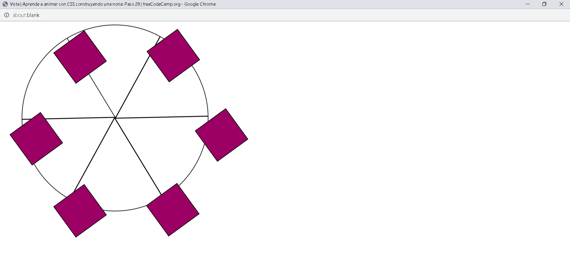Screen dimensions: 570x257
Task: Click the rightmost magenta cabin
Action: 221,135
